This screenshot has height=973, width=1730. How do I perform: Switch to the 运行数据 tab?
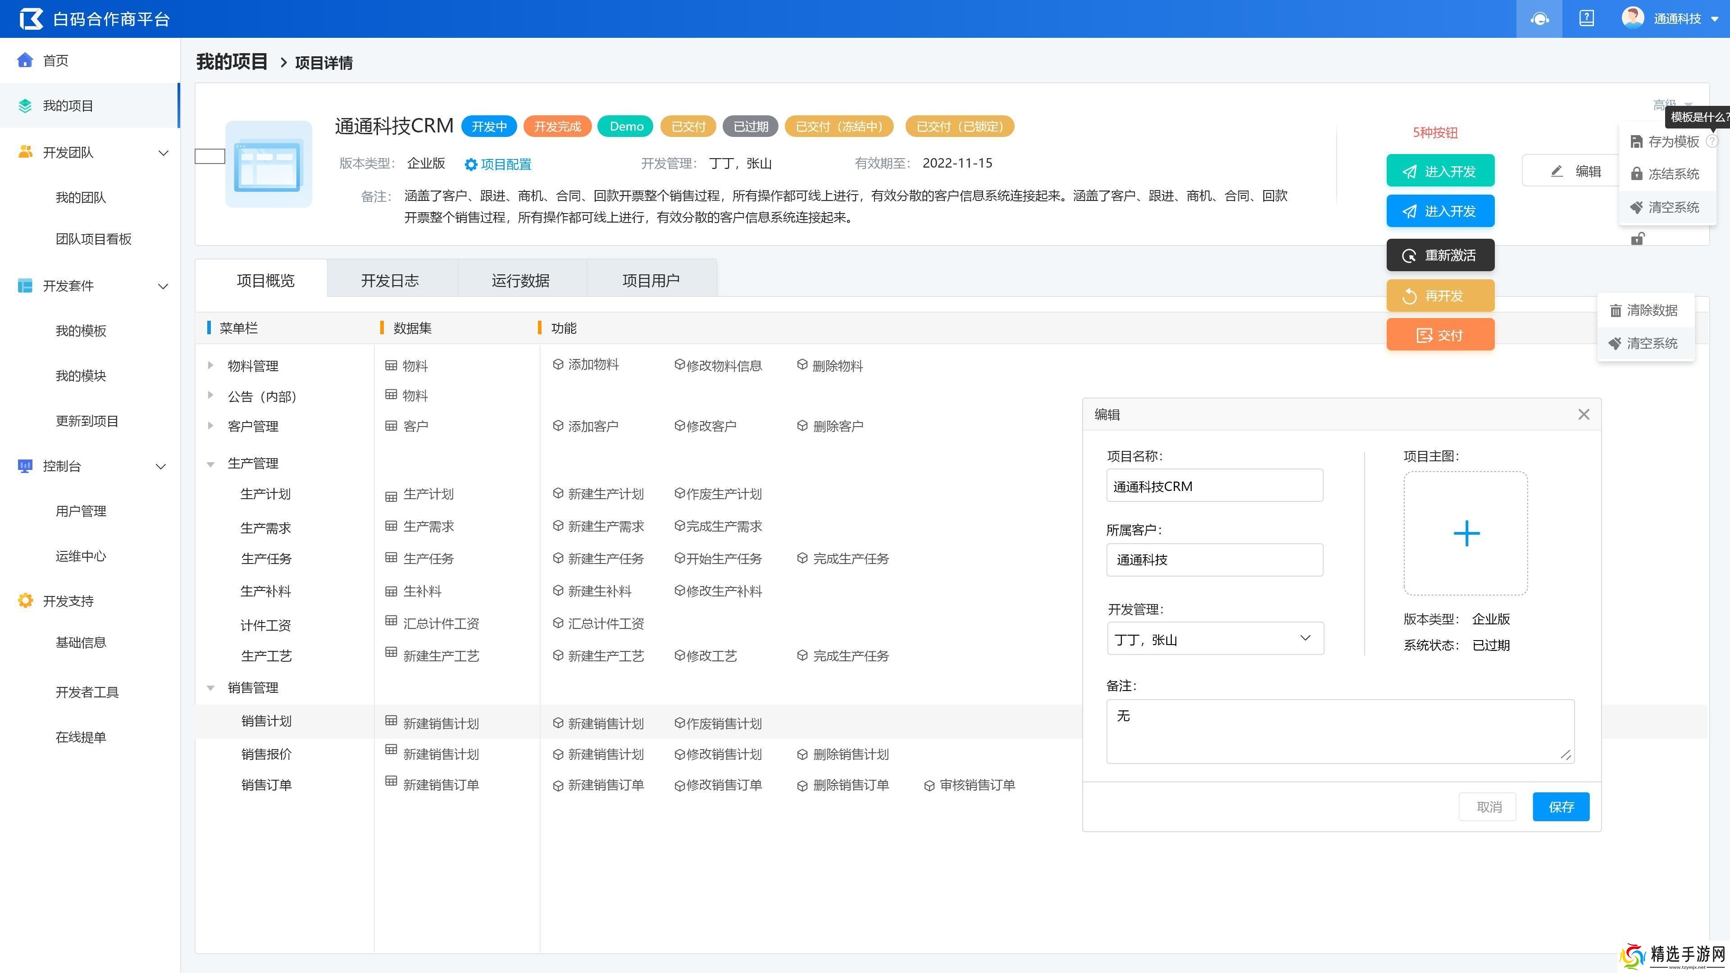point(520,280)
